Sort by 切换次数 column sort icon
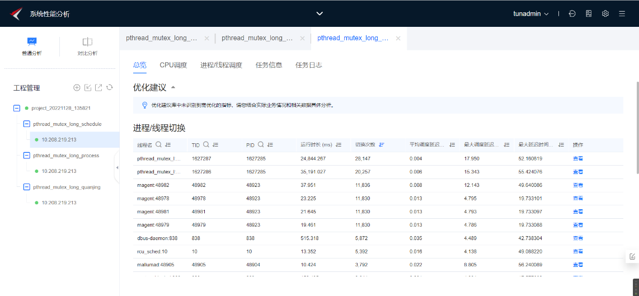639x296 pixels. tap(382, 145)
